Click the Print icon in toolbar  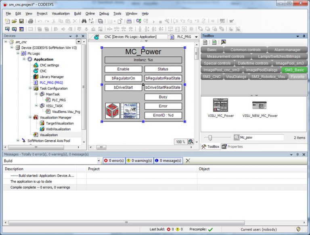point(31,21)
